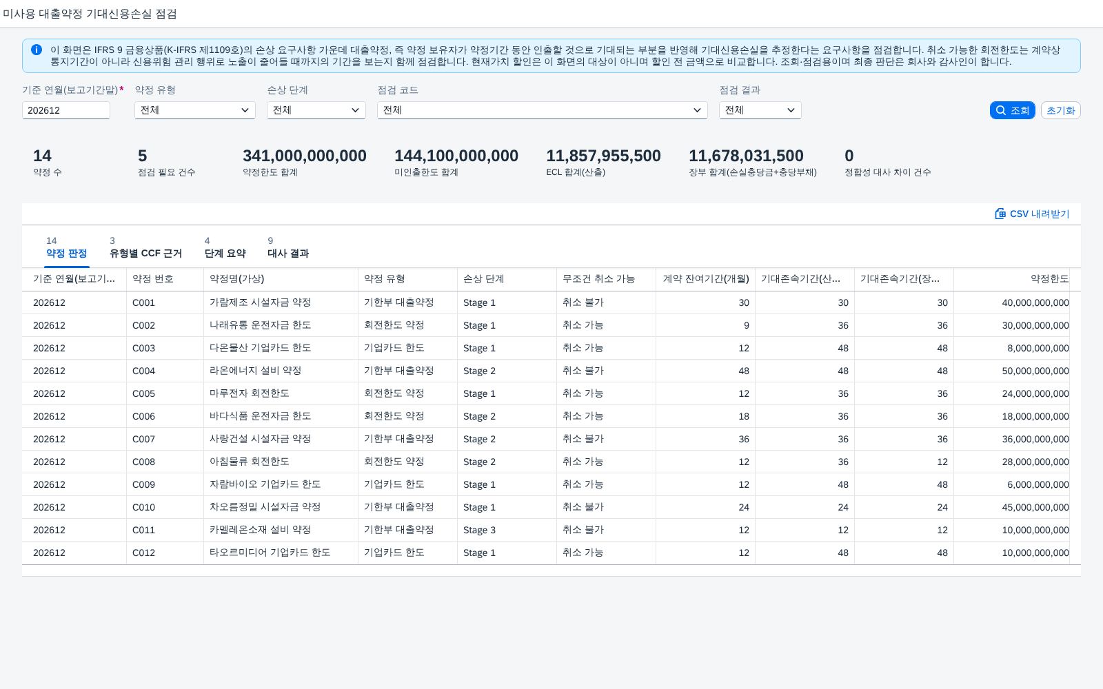Image resolution: width=1103 pixels, height=689 pixels.
Task: Click 사랑건설 시설자금 약정 cell
Action: [281, 439]
